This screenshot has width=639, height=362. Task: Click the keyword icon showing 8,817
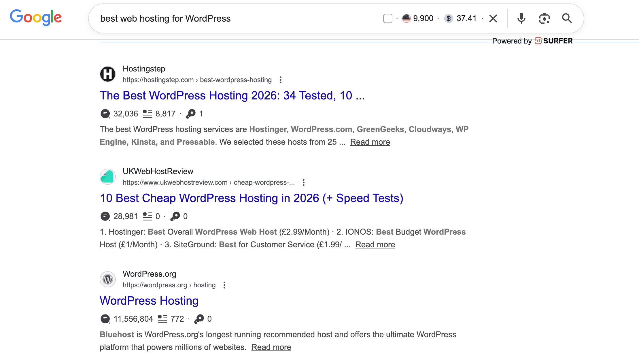148,114
